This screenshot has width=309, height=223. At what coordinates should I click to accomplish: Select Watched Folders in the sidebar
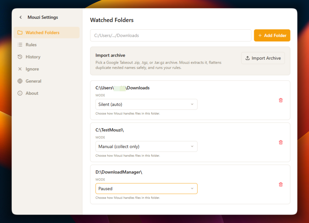click(x=47, y=33)
